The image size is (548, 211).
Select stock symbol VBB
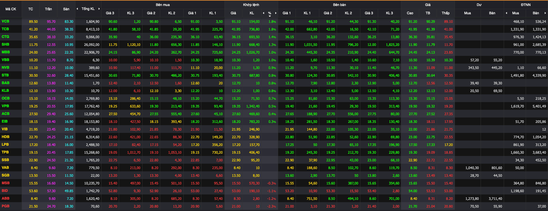[x=5, y=60]
